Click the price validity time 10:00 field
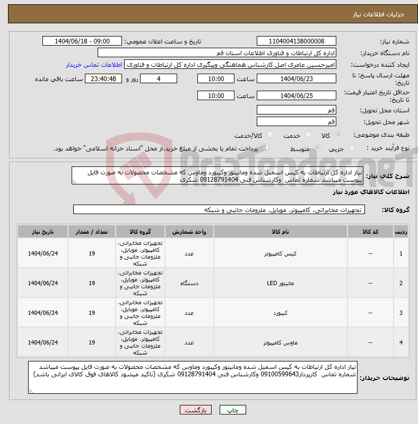 (216, 95)
